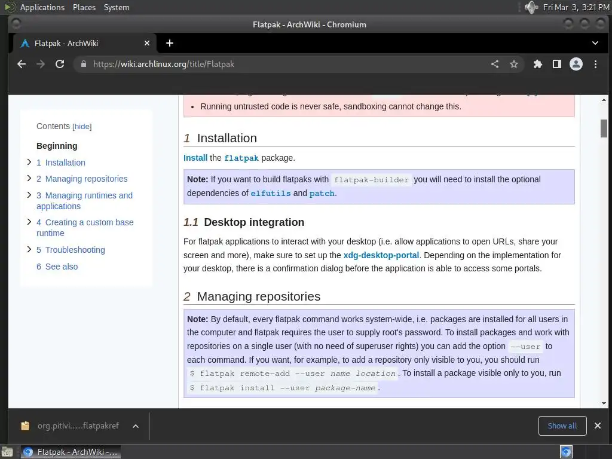
Task: Open download item options chevron
Action: [x=136, y=426]
